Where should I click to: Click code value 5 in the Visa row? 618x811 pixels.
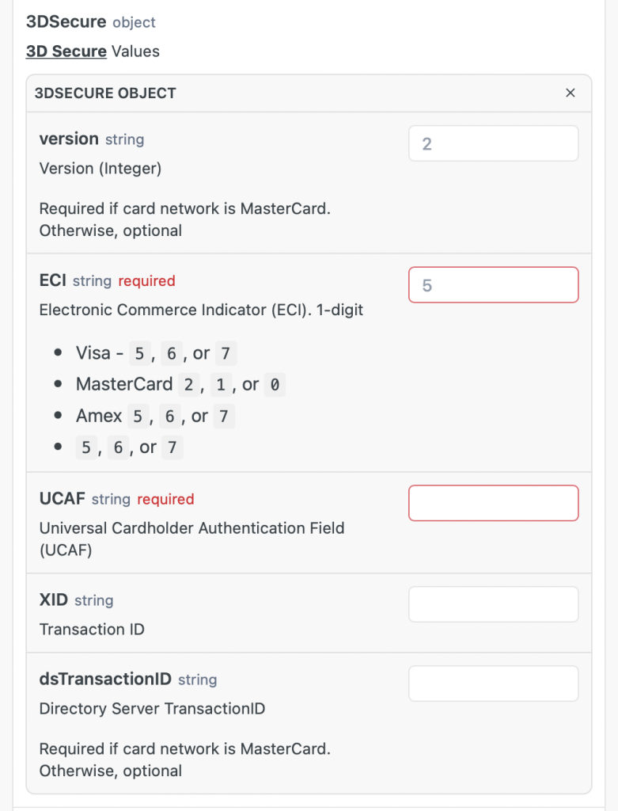(138, 353)
